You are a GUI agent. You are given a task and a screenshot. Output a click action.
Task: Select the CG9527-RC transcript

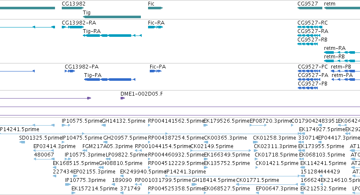coord(310,27)
